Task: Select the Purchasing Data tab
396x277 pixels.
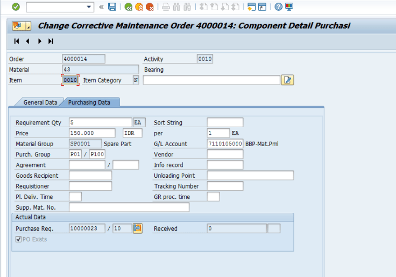Action: click(x=89, y=102)
